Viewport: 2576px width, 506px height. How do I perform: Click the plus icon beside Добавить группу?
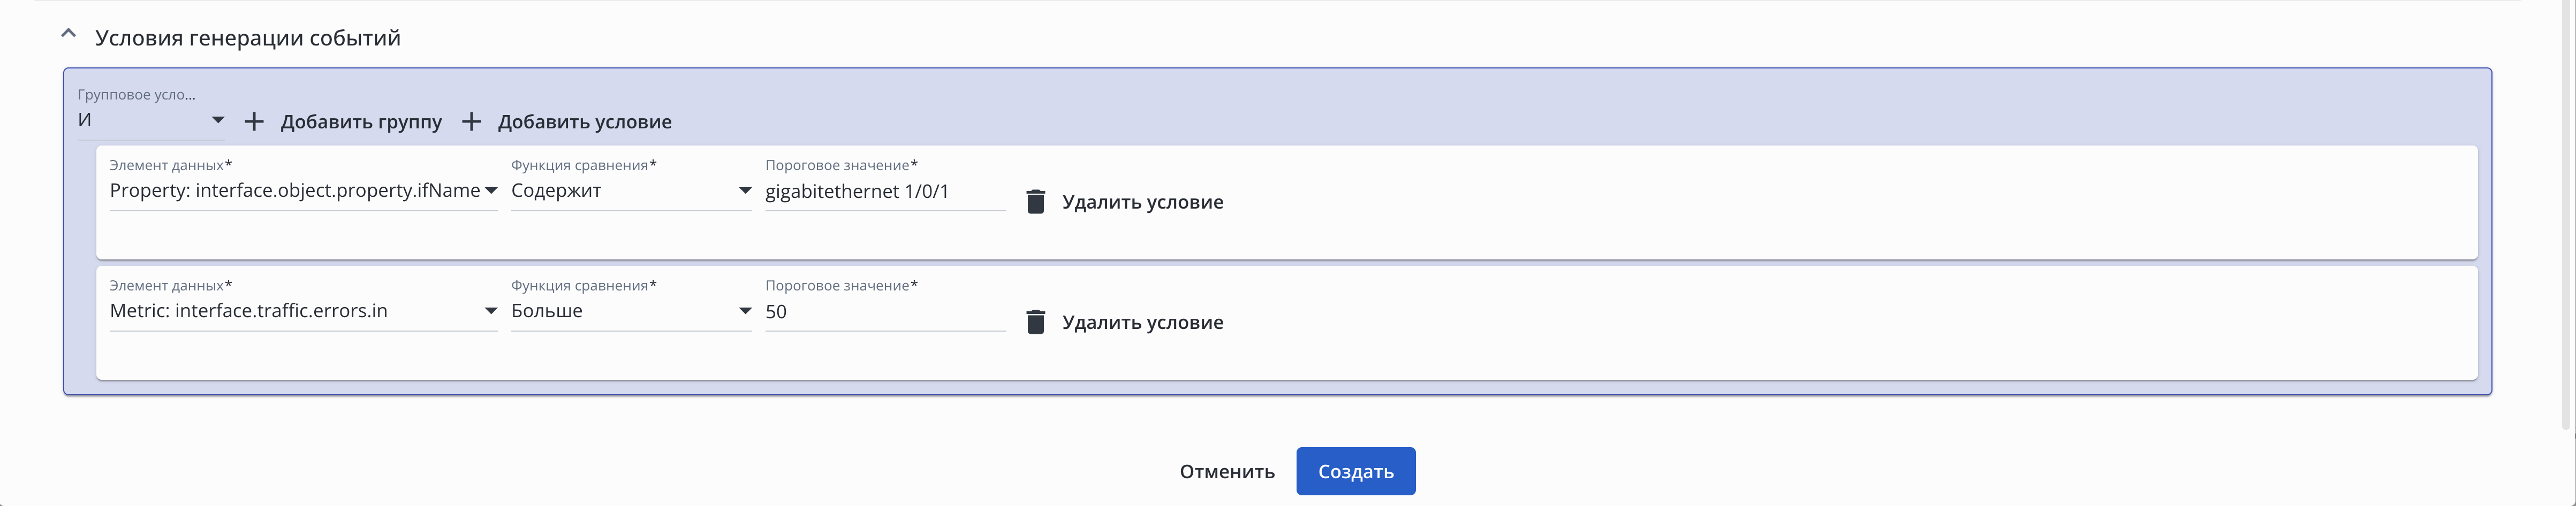tap(254, 122)
